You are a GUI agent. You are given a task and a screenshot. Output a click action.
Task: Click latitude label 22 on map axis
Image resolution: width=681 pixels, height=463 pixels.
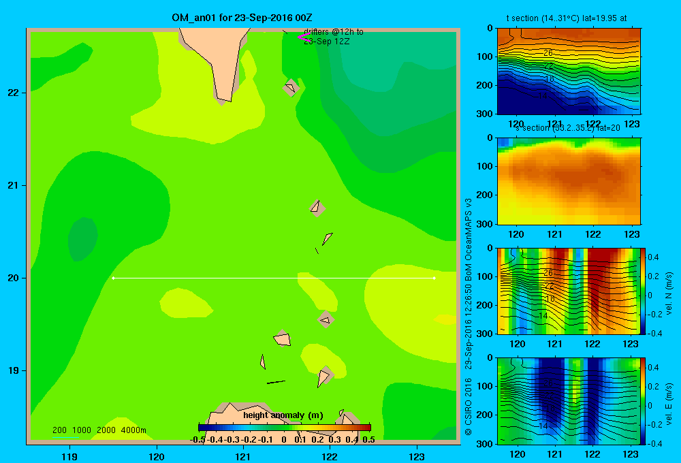[14, 93]
